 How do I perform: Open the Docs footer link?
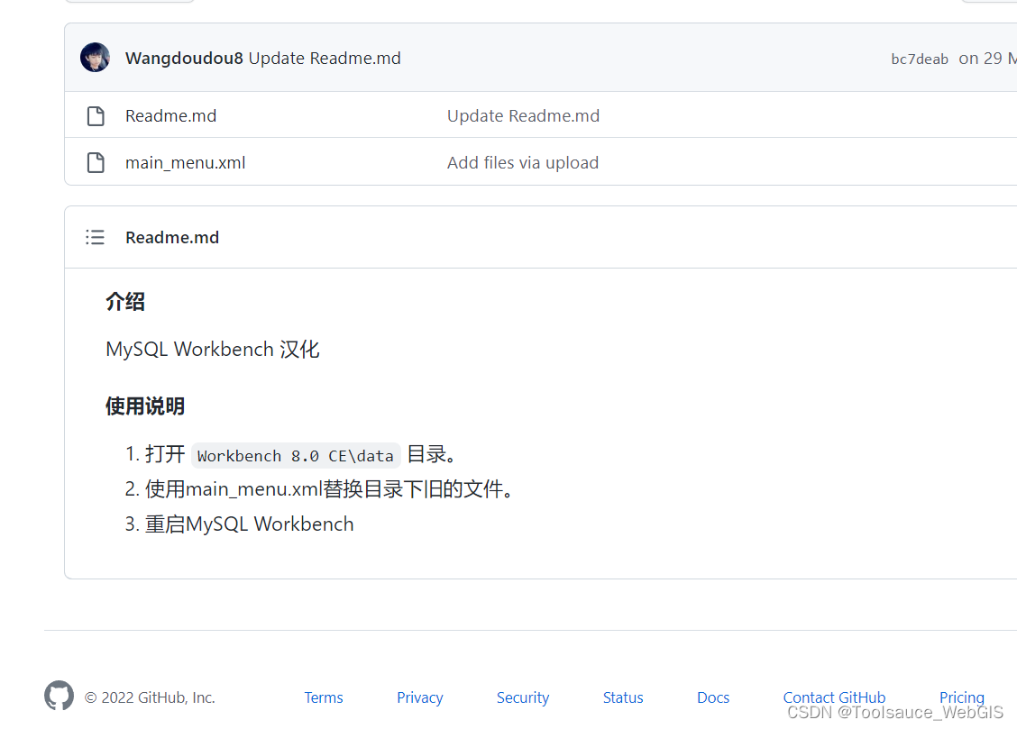(x=713, y=697)
